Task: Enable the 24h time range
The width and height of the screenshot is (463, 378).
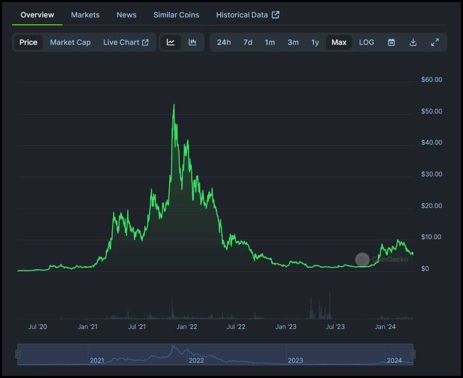Action: pyautogui.click(x=224, y=42)
